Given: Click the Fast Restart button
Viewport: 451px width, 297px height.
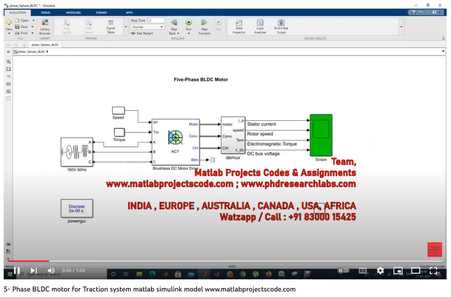Looking at the screenshot, I should click(x=143, y=33).
